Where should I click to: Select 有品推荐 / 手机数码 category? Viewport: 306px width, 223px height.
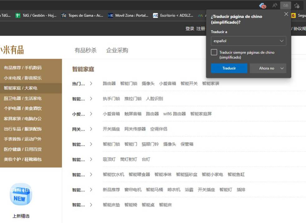(x=22, y=67)
